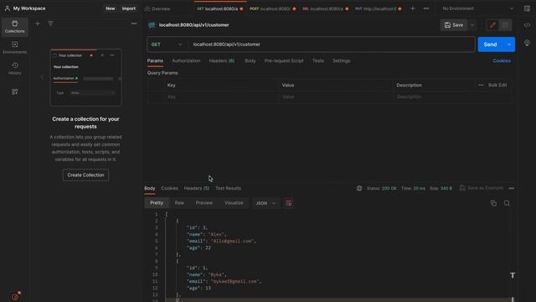Open the Send button dropdown arrow

click(x=509, y=44)
